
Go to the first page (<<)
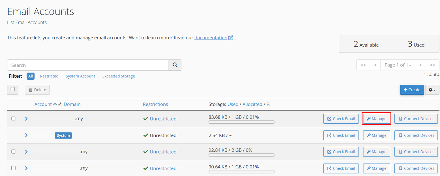tap(363, 65)
